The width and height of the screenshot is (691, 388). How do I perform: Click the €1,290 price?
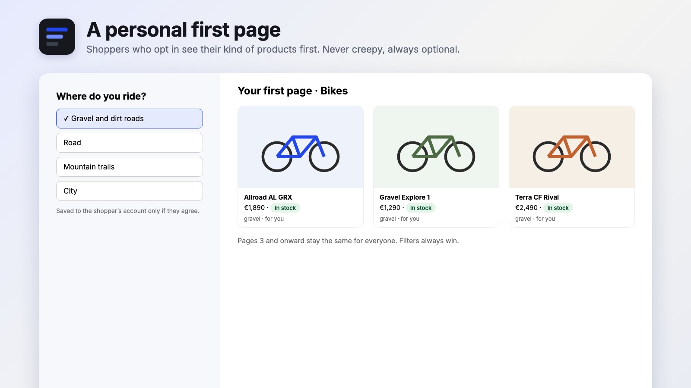click(x=390, y=208)
